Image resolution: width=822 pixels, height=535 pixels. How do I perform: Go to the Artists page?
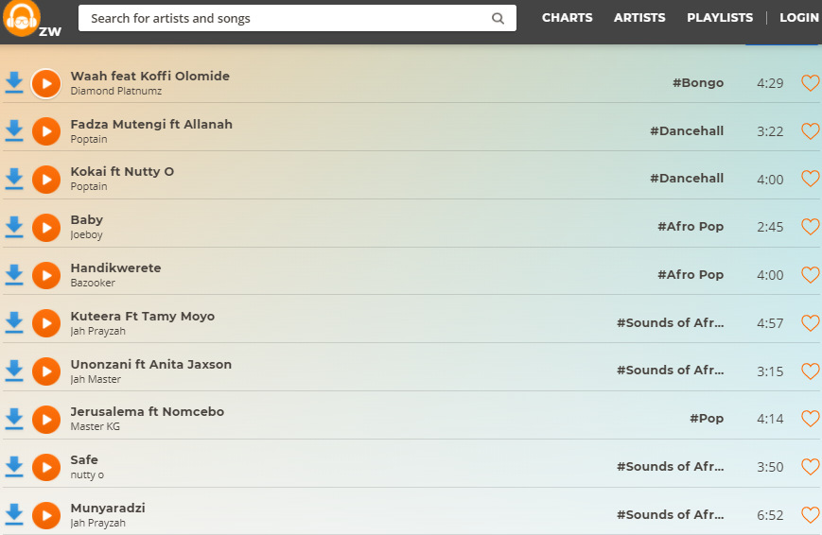point(639,18)
